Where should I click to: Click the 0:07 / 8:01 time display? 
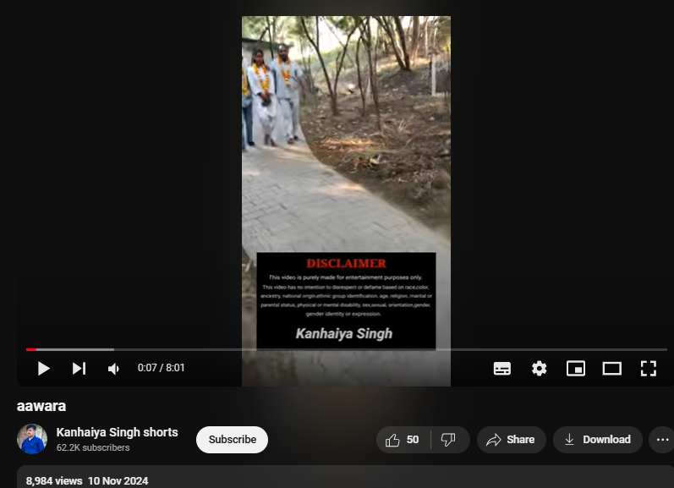tap(161, 368)
